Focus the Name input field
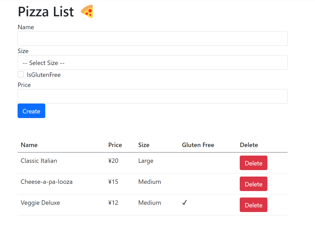Viewport: 315px width, 226px height. pyautogui.click(x=153, y=39)
